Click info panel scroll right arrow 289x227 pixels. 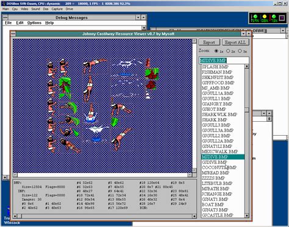click(194, 216)
